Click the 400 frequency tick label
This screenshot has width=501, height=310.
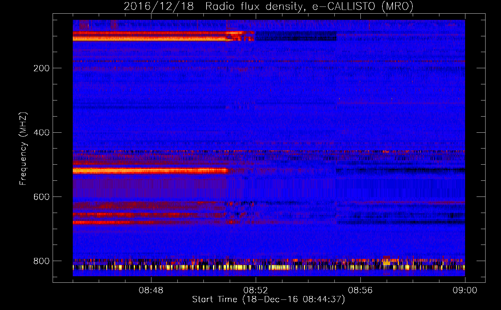click(41, 133)
